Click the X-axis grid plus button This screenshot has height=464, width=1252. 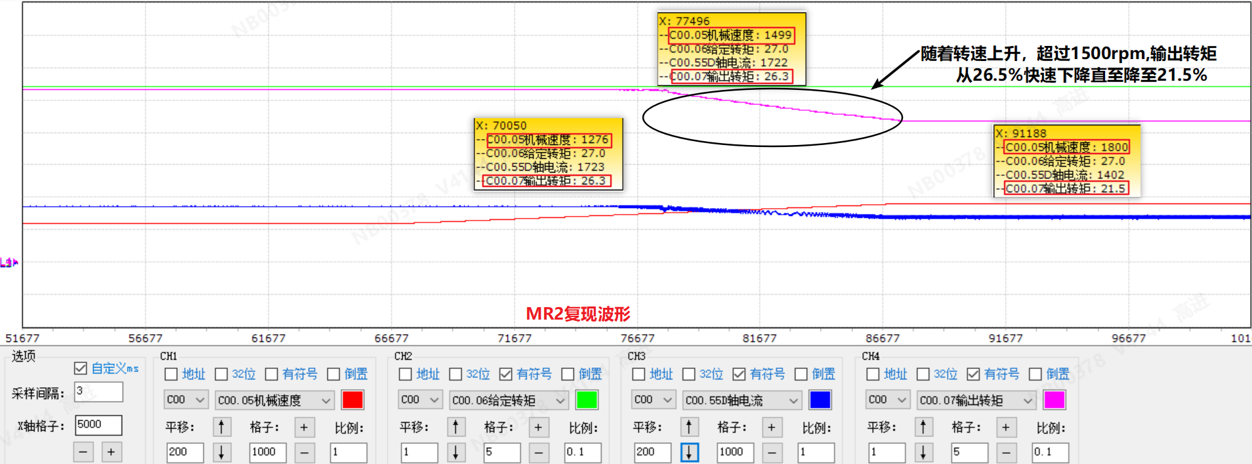(x=111, y=452)
